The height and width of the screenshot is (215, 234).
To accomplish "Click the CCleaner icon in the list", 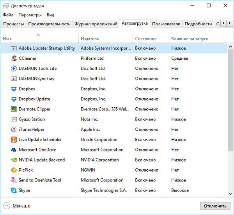I will click(x=14, y=59).
